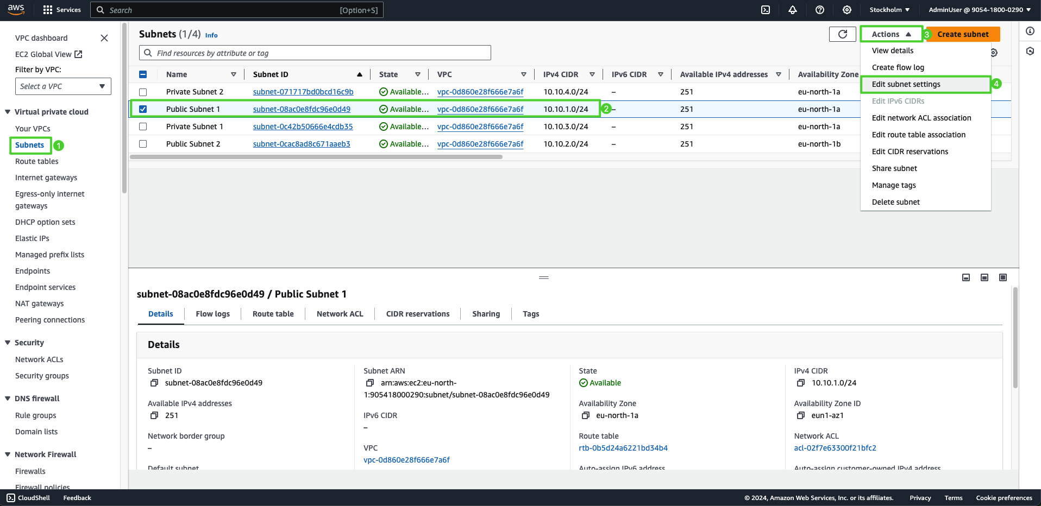The image size is (1041, 506).
Task: Refresh the subnets list
Action: click(x=843, y=34)
